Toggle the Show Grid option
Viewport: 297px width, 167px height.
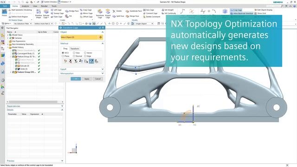(260, 13)
